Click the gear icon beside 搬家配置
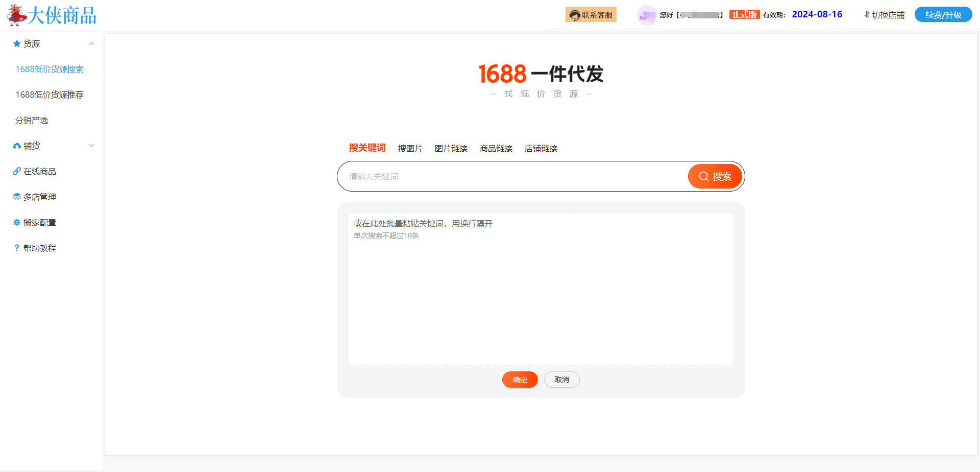This screenshot has width=980, height=472. tap(17, 222)
